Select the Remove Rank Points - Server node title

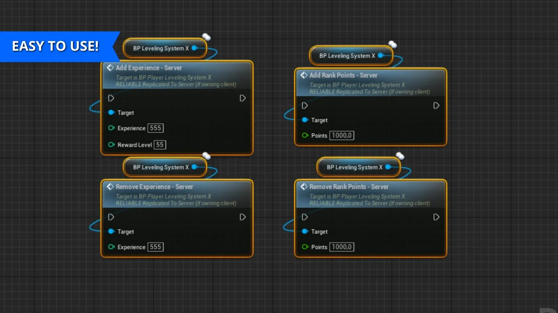point(349,186)
